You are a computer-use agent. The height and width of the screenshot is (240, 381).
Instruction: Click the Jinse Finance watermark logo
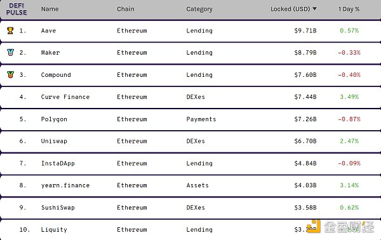[x=340, y=227]
